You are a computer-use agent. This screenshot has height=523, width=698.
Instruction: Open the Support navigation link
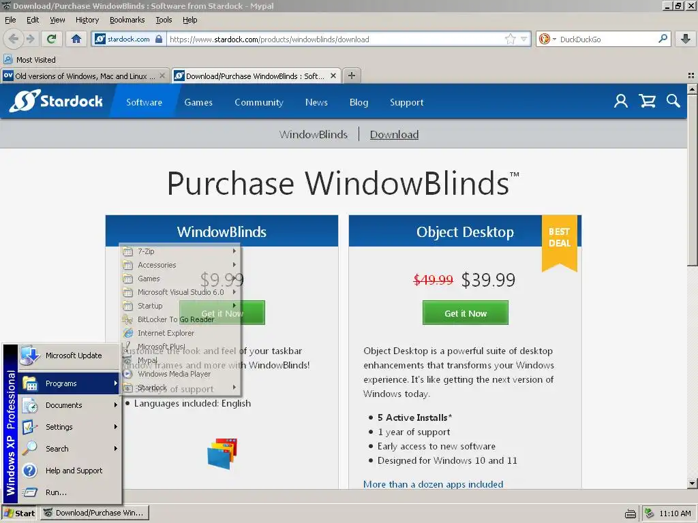(x=407, y=102)
